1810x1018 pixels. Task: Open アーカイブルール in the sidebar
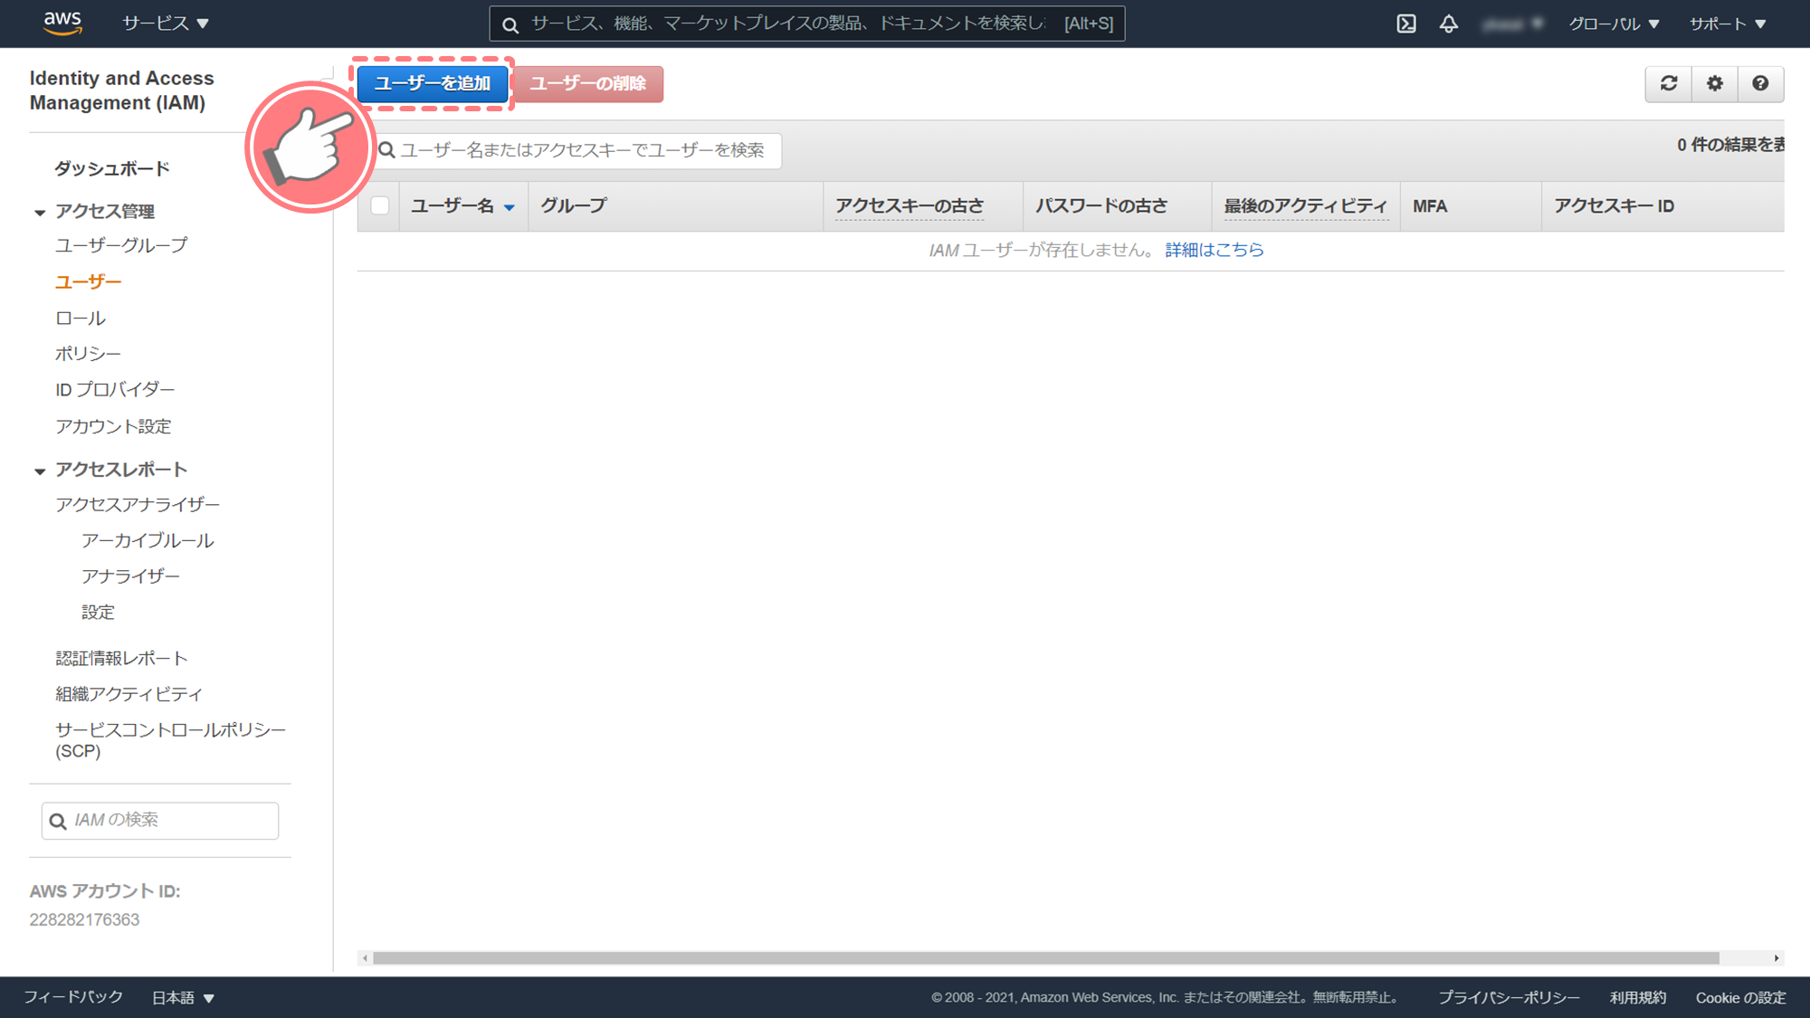pos(148,540)
